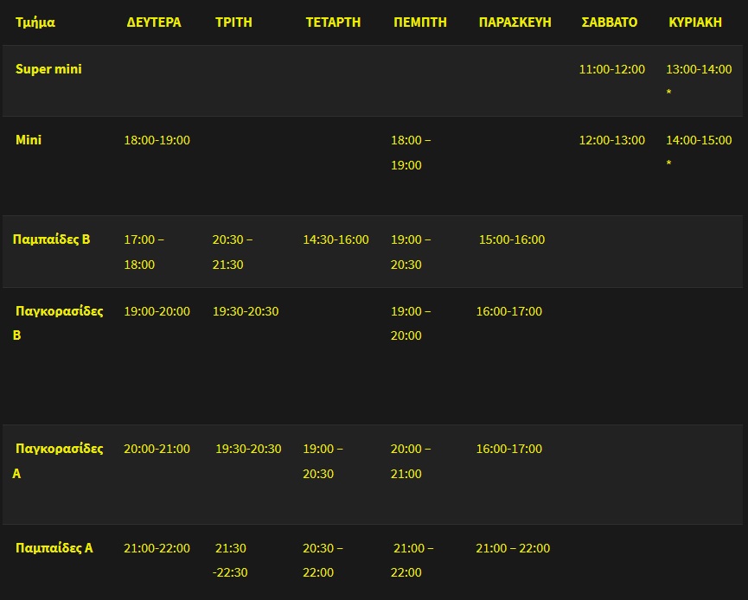
Task: Click the ΔΕΥΤΕΡΑ column header
Action: pyautogui.click(x=154, y=22)
